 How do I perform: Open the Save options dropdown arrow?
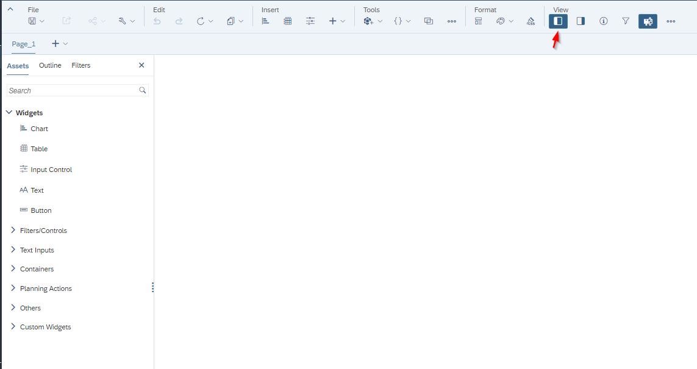click(x=42, y=21)
